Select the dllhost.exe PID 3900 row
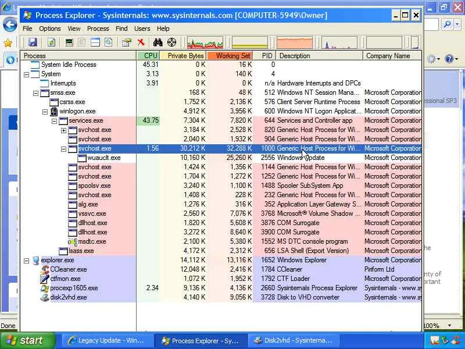This screenshot has width=465, height=349. [x=221, y=232]
